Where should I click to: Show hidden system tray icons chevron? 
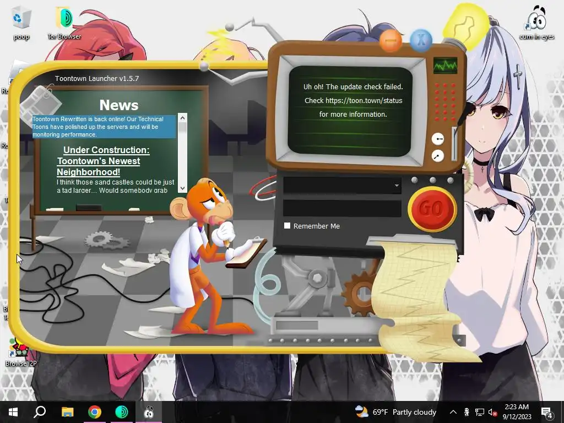click(x=453, y=412)
